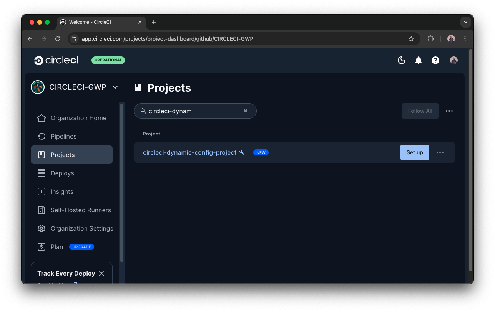Open the Organization Settings gear icon
This screenshot has height=312, width=495.
coord(41,228)
